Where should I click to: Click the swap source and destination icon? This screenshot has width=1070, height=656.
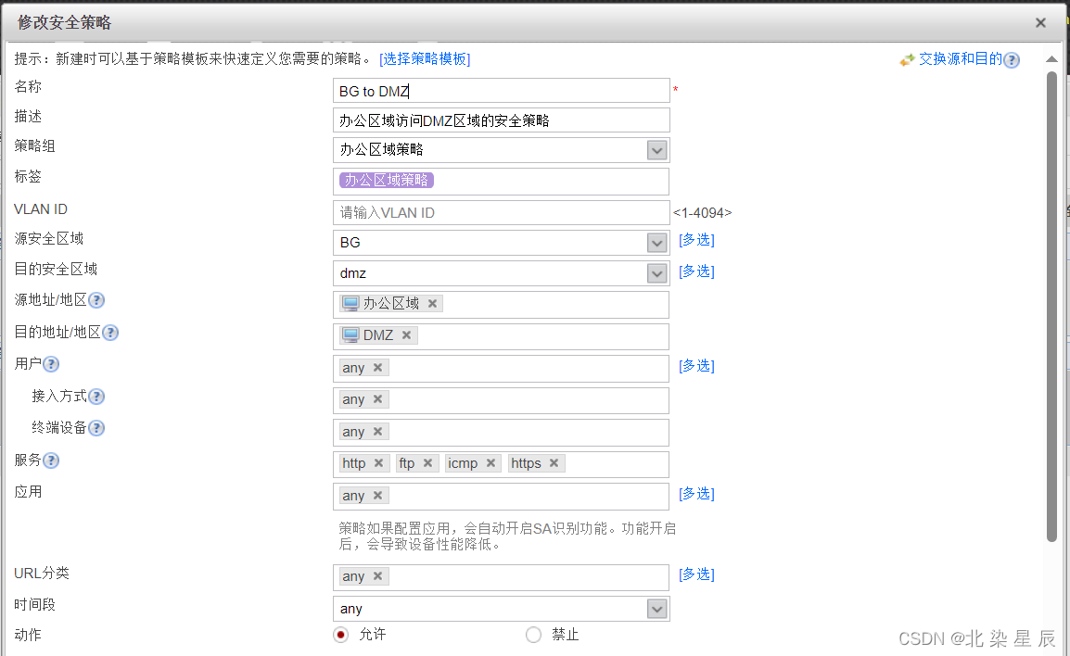coord(907,60)
